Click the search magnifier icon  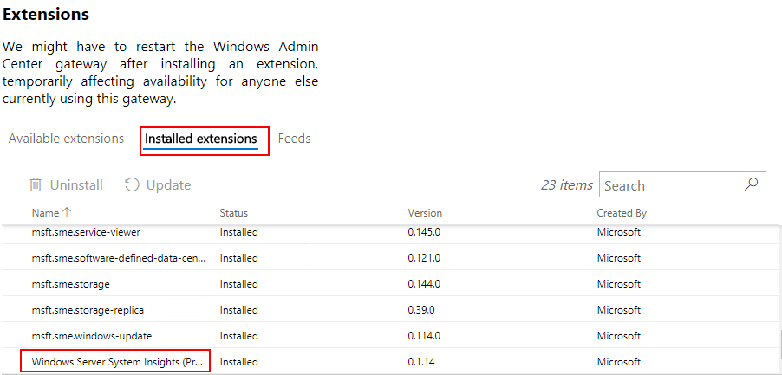(752, 184)
